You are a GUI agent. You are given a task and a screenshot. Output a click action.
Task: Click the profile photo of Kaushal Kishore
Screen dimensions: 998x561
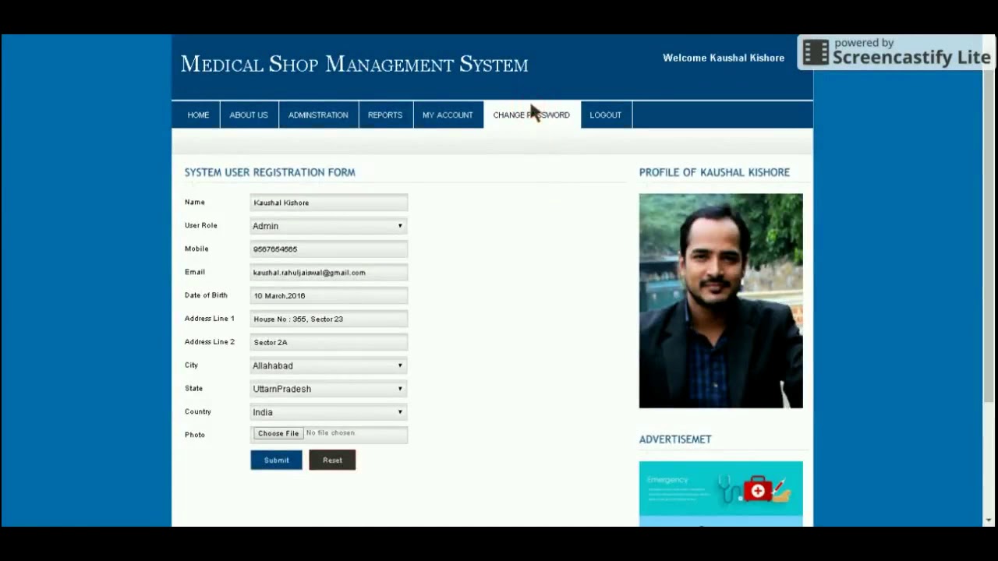721,301
